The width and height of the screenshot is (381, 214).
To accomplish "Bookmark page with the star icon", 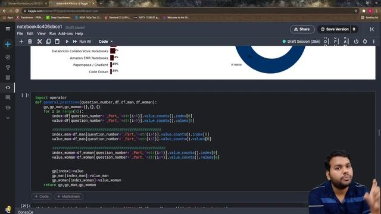I will point(356,11).
